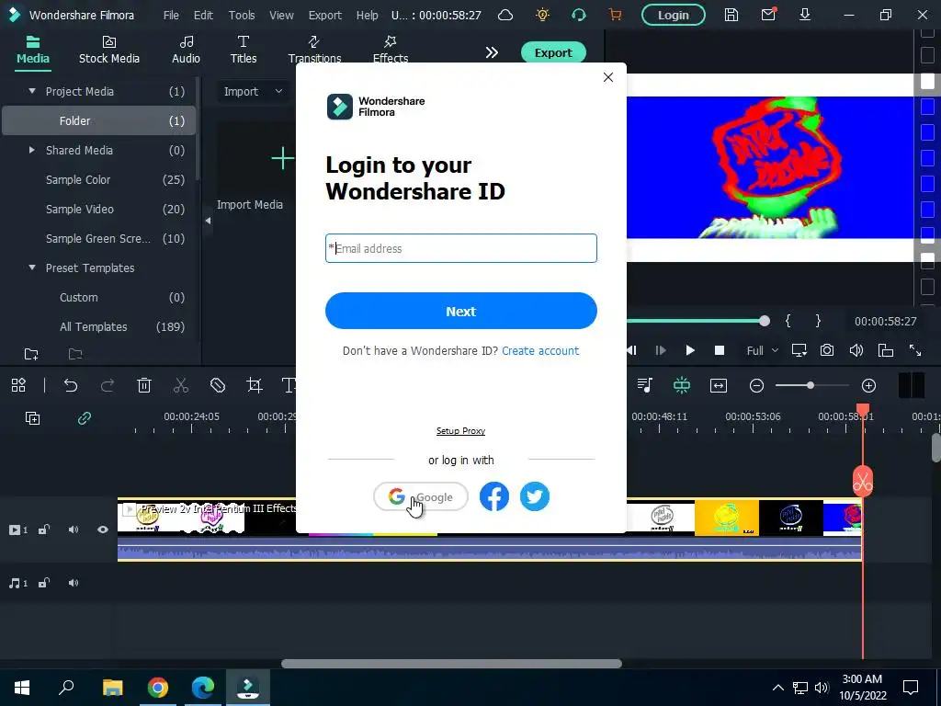Click the new folder icon below media tree

point(31,354)
